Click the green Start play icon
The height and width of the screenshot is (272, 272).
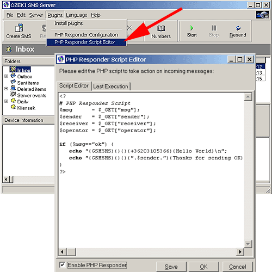coord(191,28)
